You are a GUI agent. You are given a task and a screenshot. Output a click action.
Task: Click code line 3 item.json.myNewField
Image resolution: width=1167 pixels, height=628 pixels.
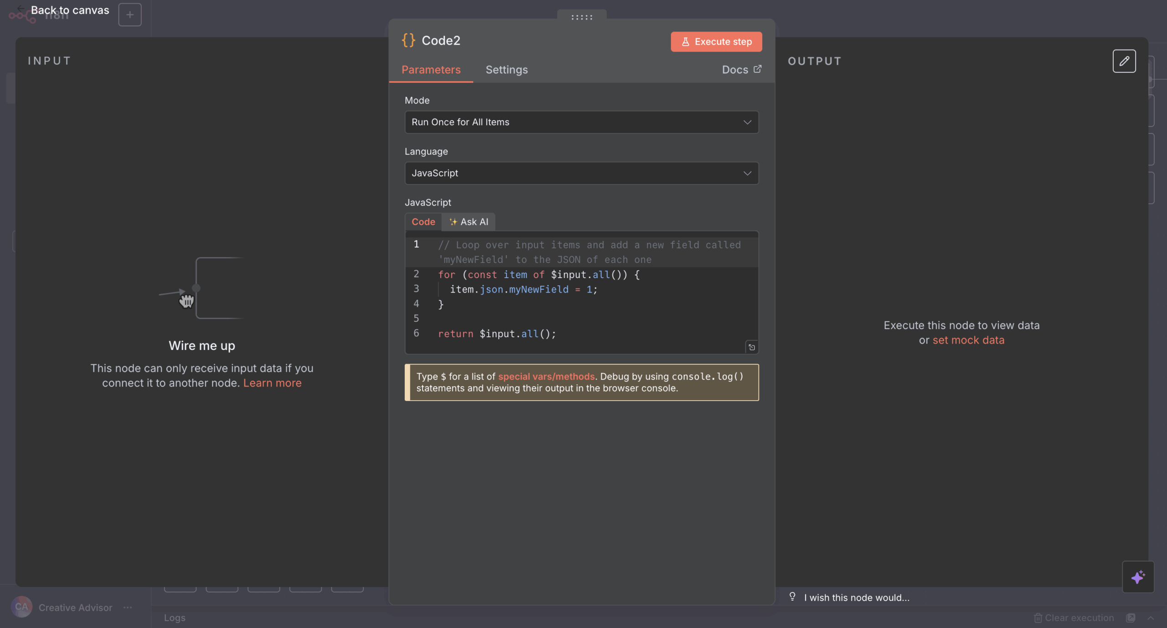point(523,289)
